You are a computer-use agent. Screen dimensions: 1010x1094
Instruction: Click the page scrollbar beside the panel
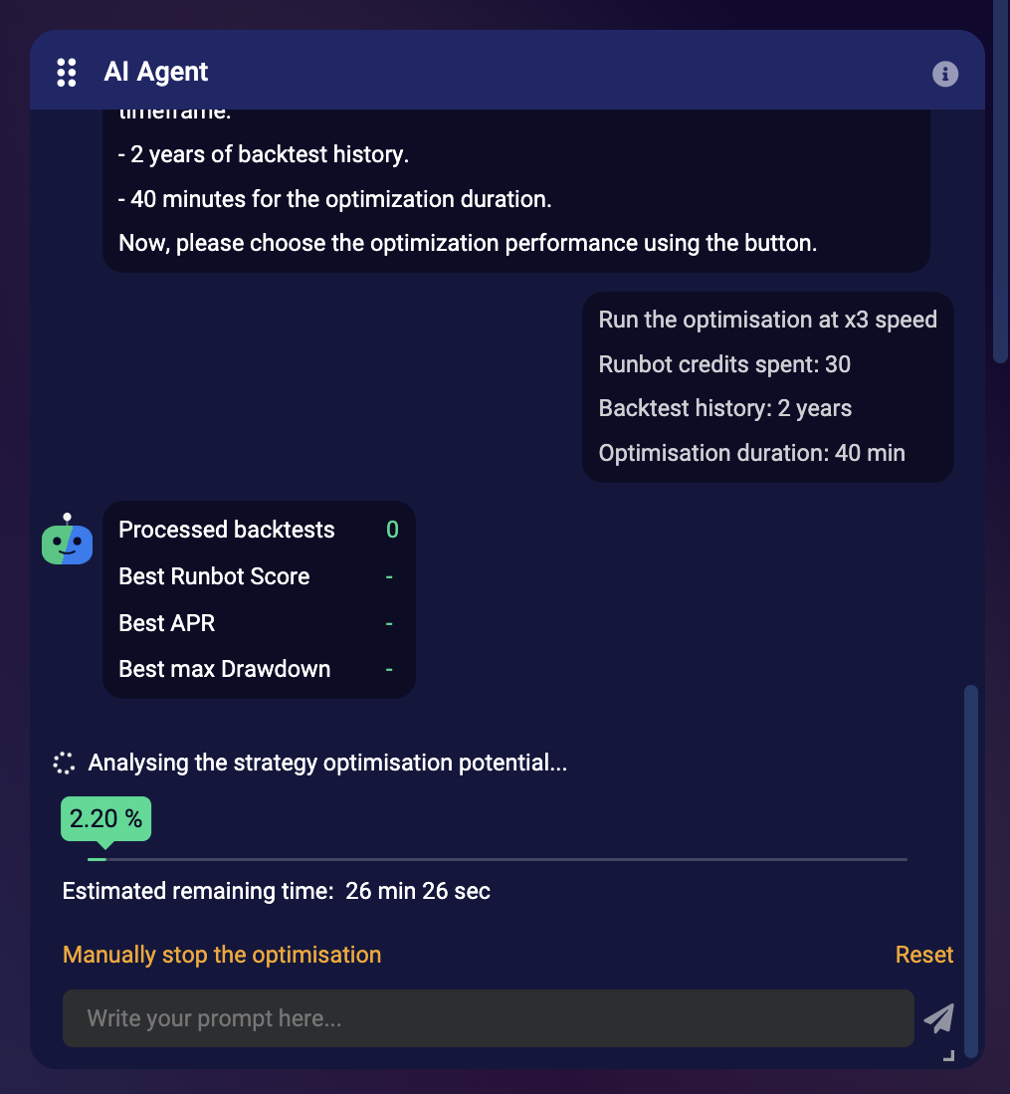pos(1000,179)
